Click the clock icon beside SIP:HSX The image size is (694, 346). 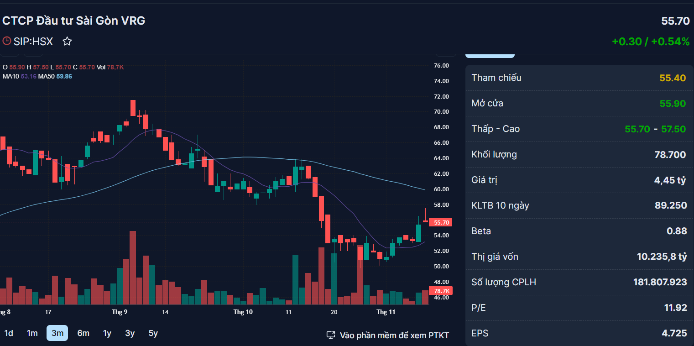[7, 41]
